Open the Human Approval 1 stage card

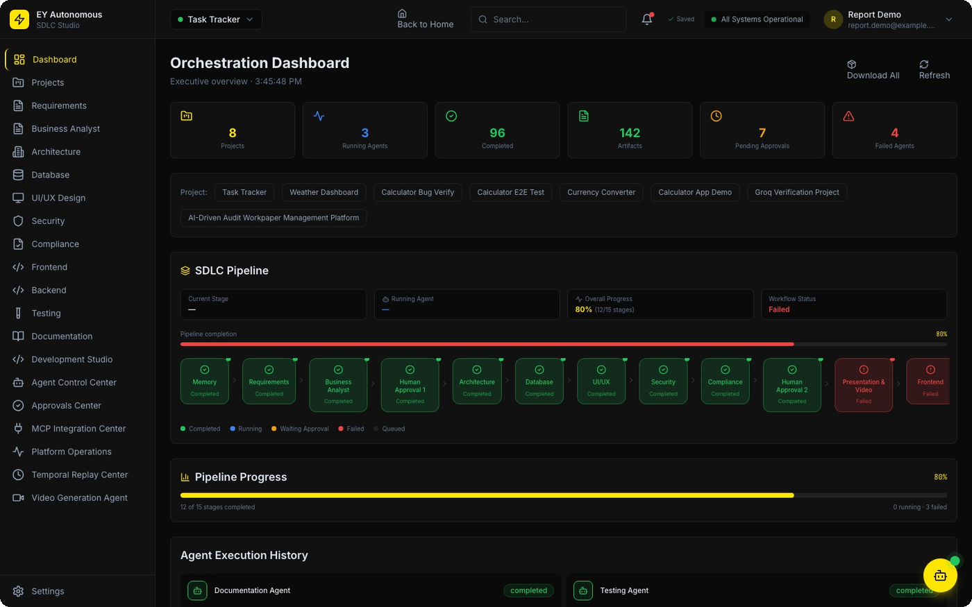(410, 385)
